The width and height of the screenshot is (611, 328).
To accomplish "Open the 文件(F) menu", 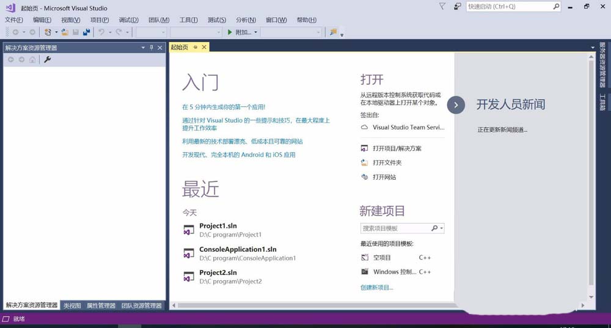I will [14, 20].
